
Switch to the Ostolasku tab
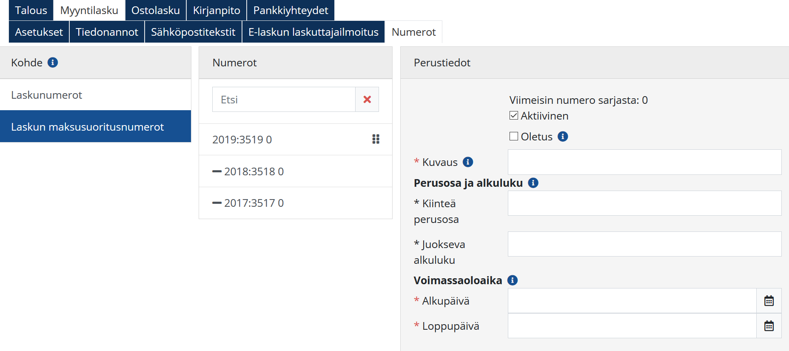pos(155,10)
